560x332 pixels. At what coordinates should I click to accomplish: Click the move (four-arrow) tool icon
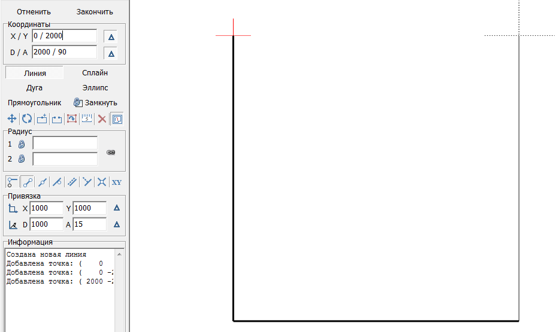11,118
